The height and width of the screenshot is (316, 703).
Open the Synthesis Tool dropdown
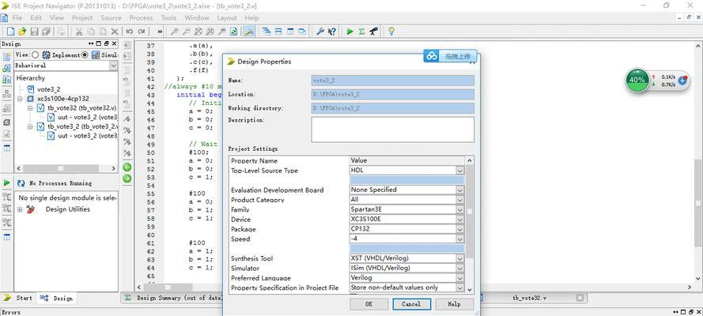(x=459, y=258)
